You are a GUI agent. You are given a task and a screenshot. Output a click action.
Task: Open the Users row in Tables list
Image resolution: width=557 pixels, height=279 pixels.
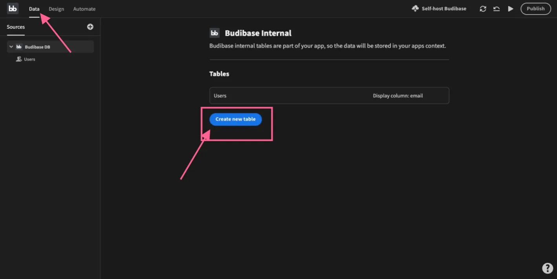(329, 96)
